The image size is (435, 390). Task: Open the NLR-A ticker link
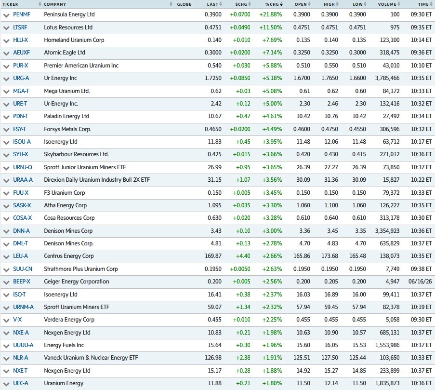coord(21,358)
